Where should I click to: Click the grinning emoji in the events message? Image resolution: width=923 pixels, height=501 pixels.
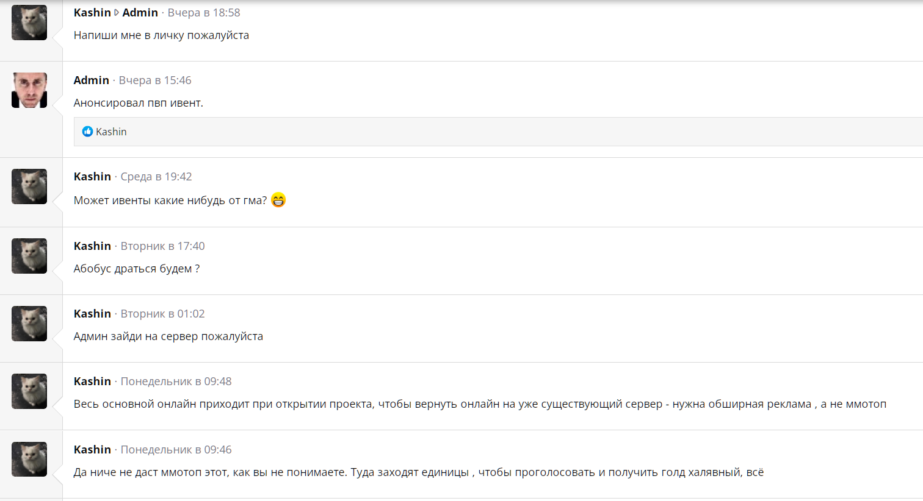tap(278, 200)
